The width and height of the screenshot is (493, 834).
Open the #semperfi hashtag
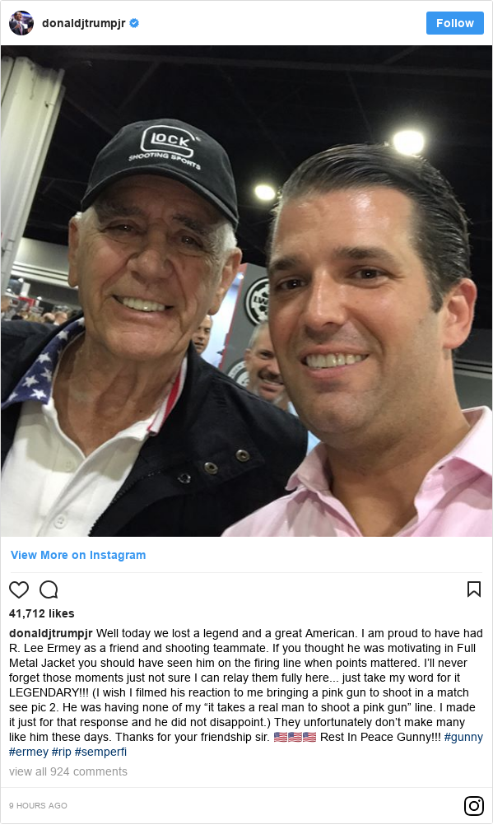100,752
